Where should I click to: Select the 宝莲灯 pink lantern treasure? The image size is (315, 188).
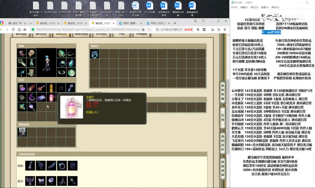[51, 97]
